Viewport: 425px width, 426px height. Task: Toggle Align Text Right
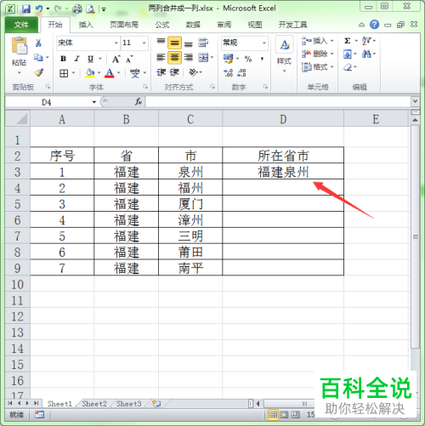point(188,58)
